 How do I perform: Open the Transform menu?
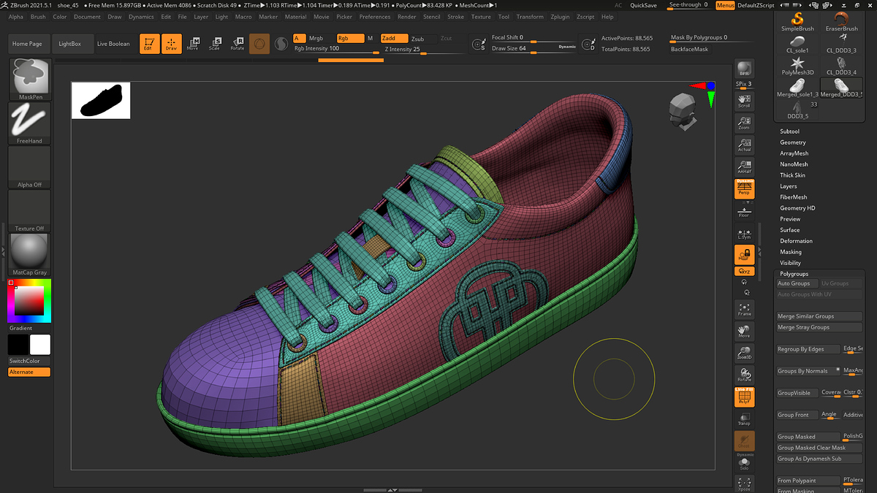point(530,17)
